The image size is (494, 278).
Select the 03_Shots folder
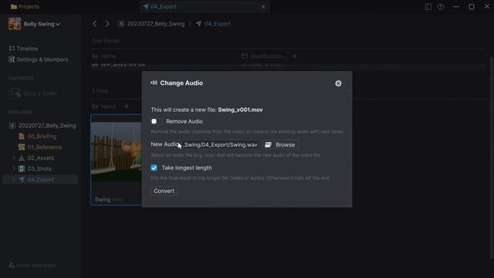click(39, 168)
